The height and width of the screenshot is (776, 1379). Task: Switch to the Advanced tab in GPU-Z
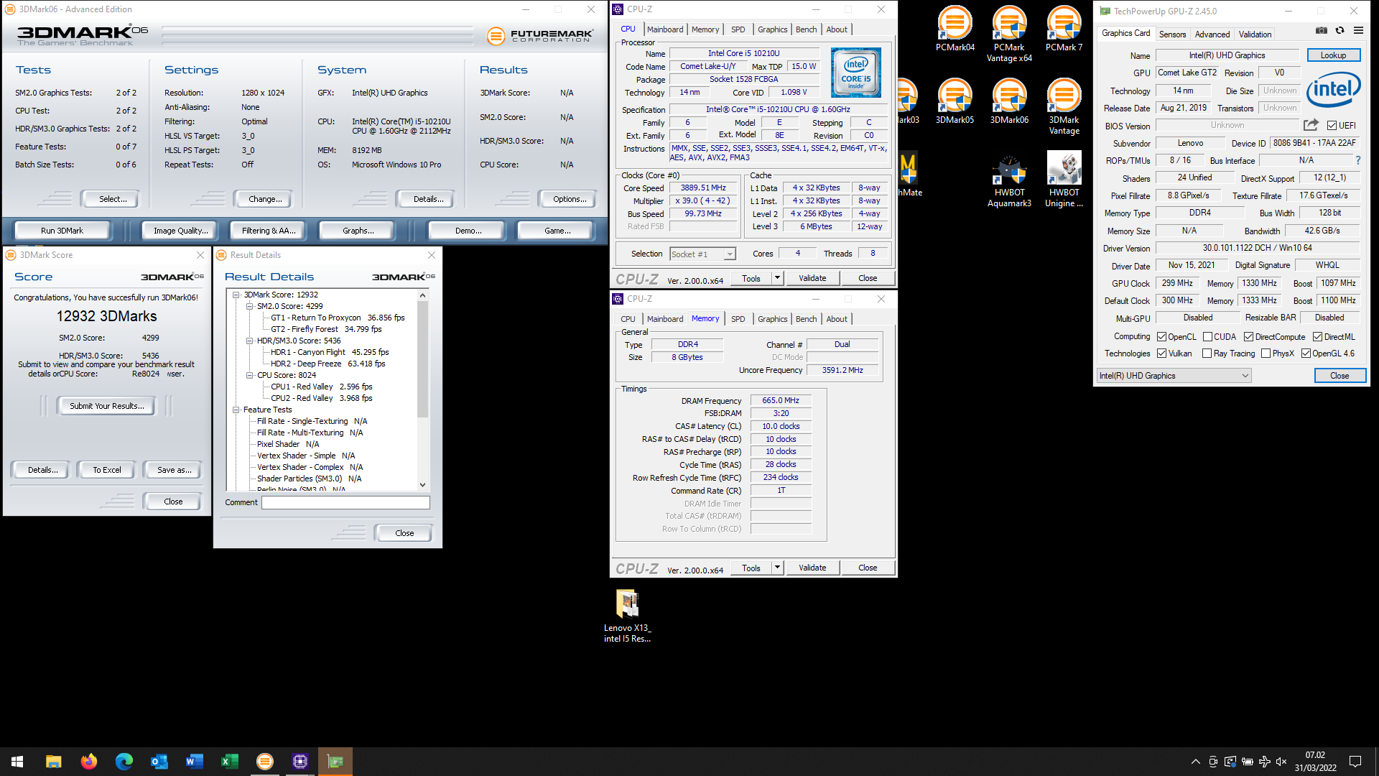(x=1212, y=34)
